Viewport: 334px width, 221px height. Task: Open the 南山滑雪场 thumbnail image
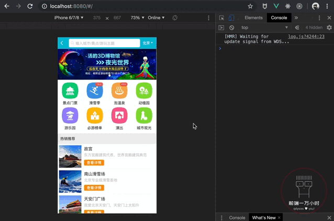pyautogui.click(x=70, y=182)
